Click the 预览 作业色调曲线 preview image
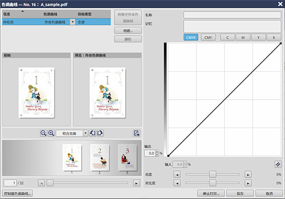Image resolution: width=285 pixels, height=199 pixels. 107,93
